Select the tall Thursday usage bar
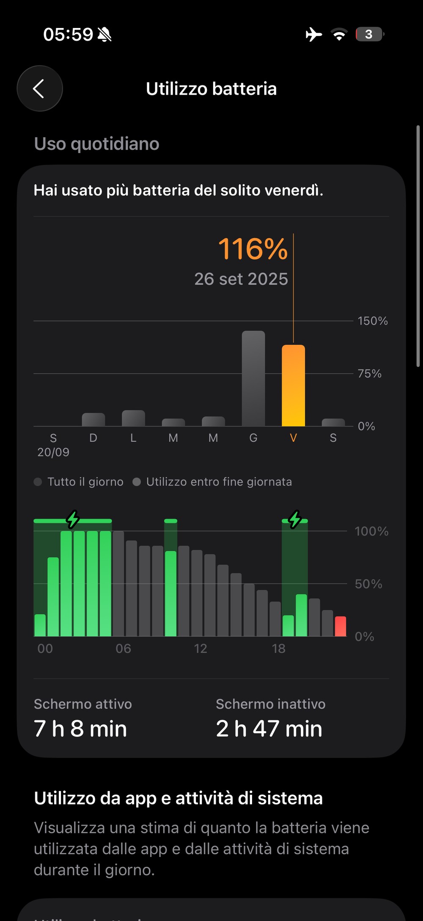This screenshot has height=921, width=423. click(253, 378)
